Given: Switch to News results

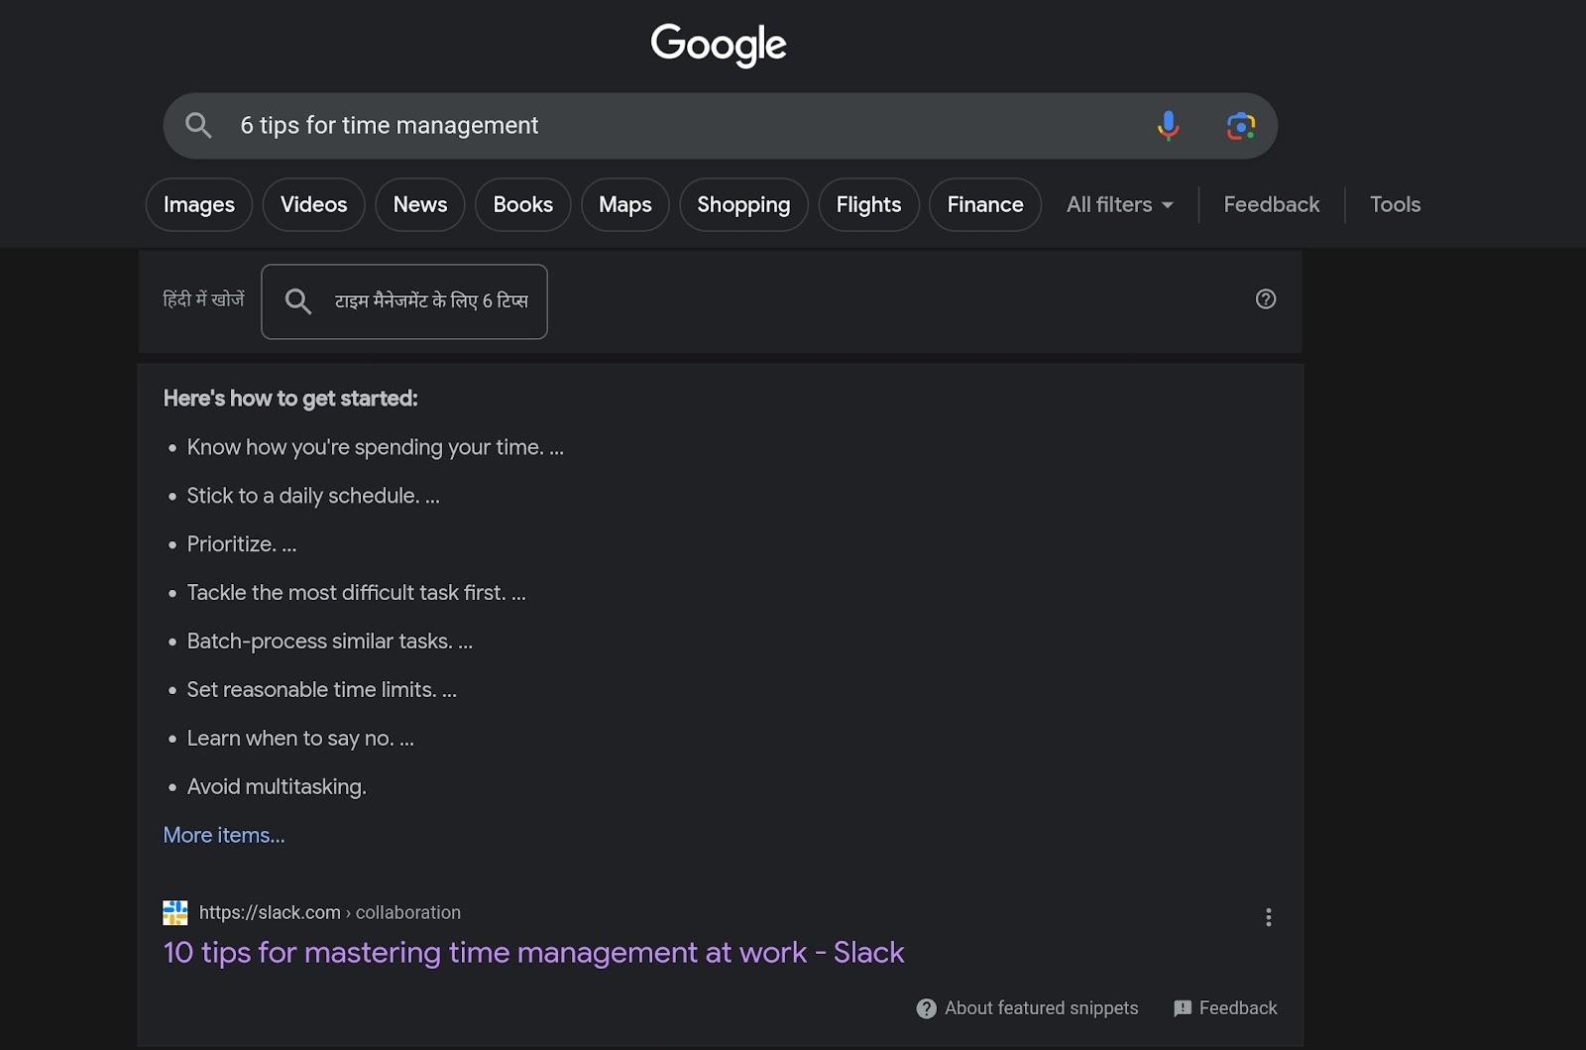Looking at the screenshot, I should point(420,204).
